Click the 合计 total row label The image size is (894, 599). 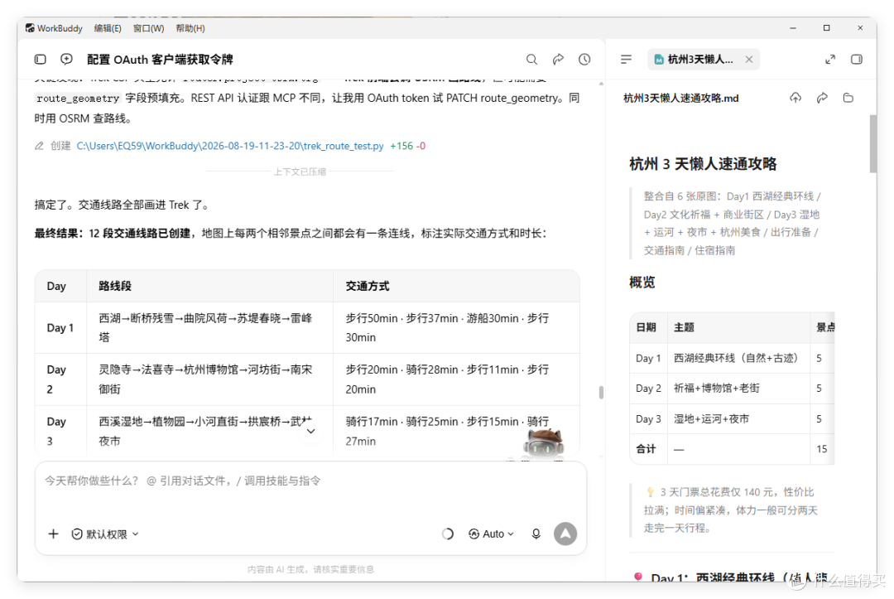click(646, 449)
